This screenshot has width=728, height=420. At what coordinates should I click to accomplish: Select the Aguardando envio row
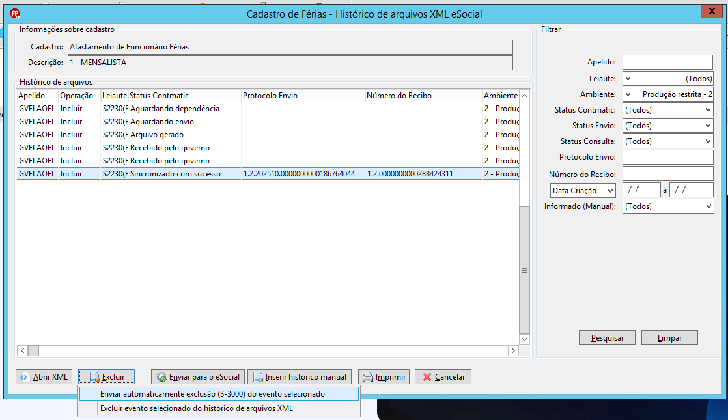[x=268, y=122]
